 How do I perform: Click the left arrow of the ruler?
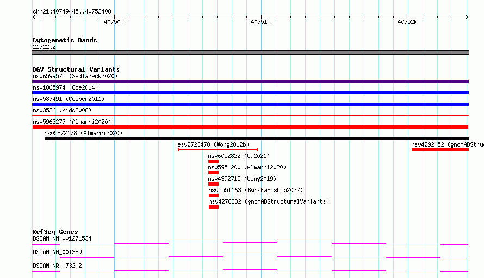point(34,17)
